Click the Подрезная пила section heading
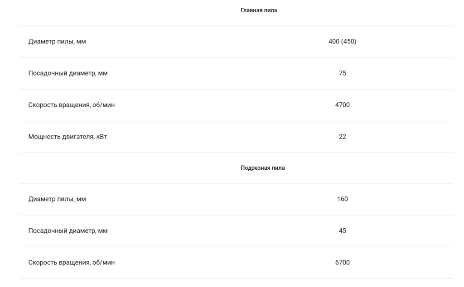Viewport: 464px width, 287px height. pos(262,168)
